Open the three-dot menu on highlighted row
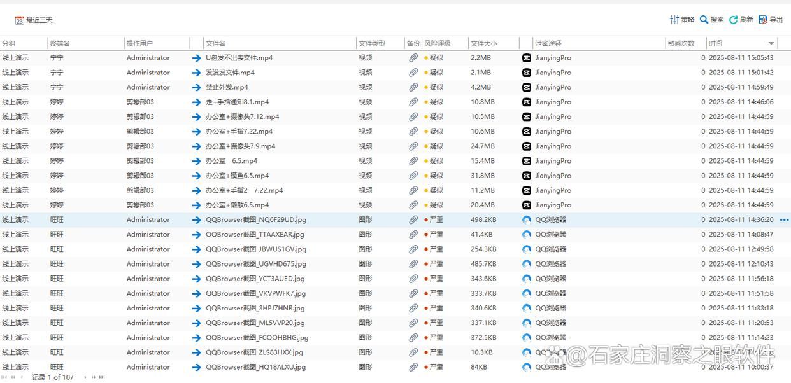The height and width of the screenshot is (383, 791). [x=784, y=220]
